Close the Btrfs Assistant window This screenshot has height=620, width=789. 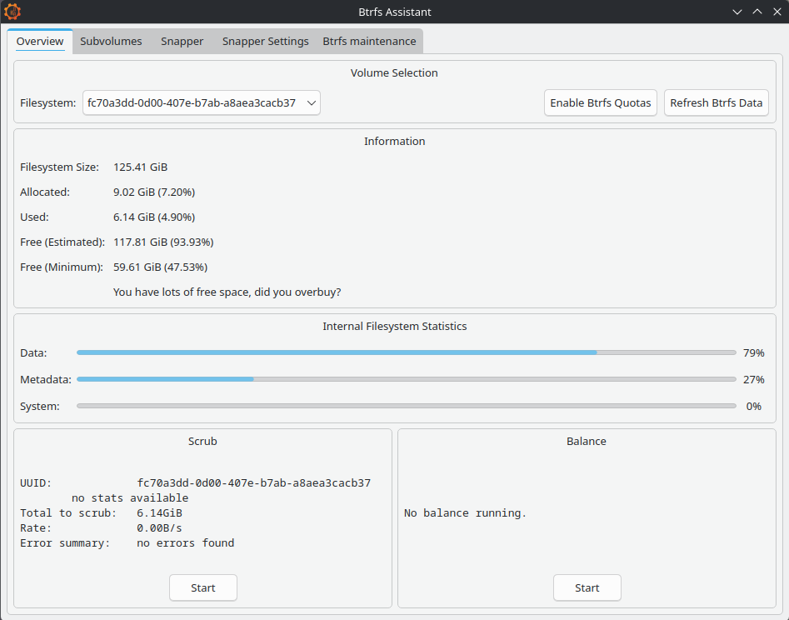(777, 12)
